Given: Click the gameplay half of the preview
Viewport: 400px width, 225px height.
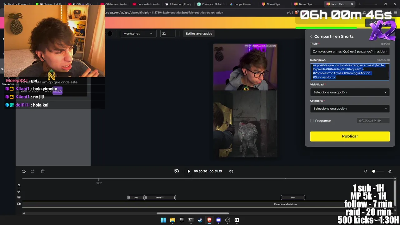Looking at the screenshot, I should (x=245, y=124).
